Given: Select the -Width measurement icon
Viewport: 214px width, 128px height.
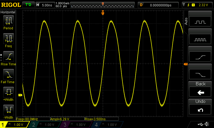Looking at the screenshot, I should 8,110.
